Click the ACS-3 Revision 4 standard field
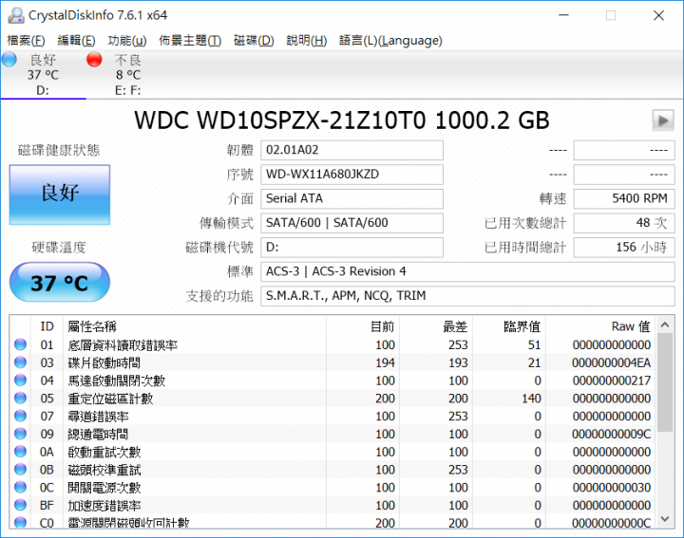The image size is (684, 538). point(467,271)
